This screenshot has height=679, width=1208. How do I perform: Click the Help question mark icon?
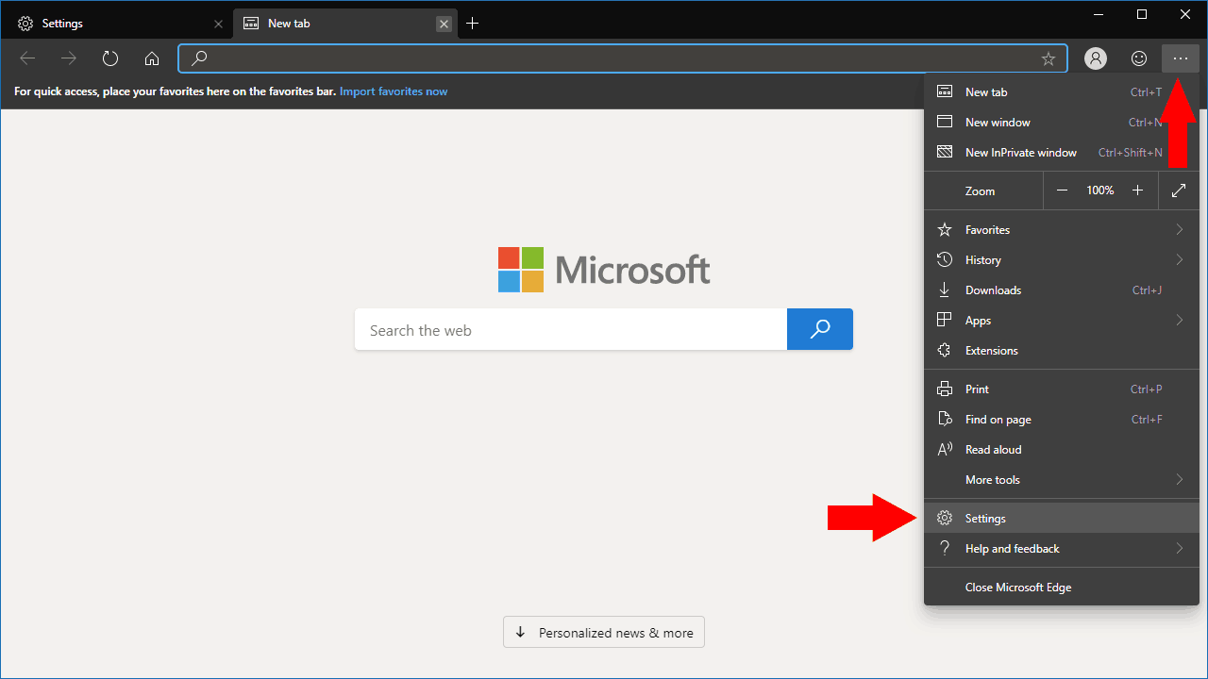pos(944,549)
